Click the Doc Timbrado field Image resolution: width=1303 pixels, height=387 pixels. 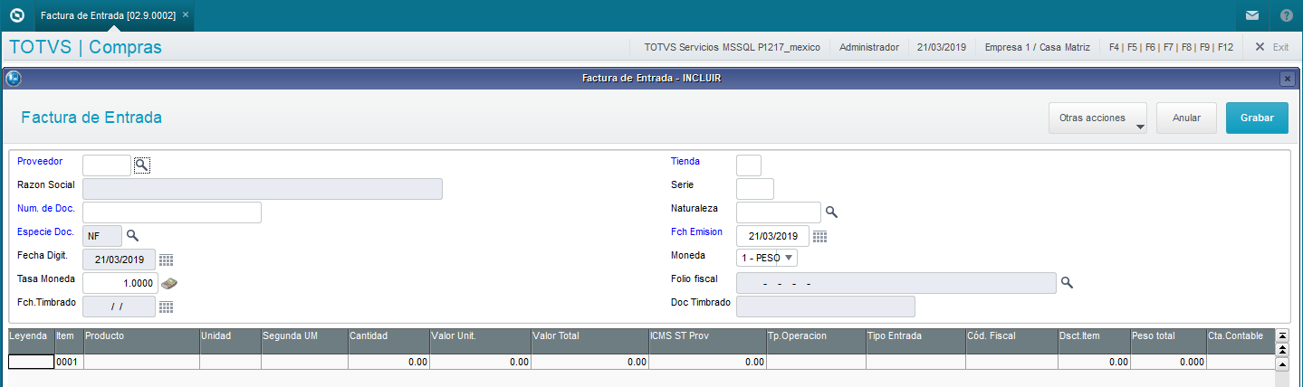pyautogui.click(x=826, y=307)
